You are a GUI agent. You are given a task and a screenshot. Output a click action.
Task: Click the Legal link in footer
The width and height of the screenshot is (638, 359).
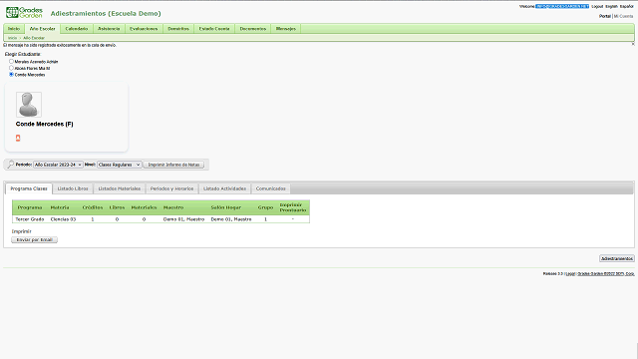coord(570,273)
